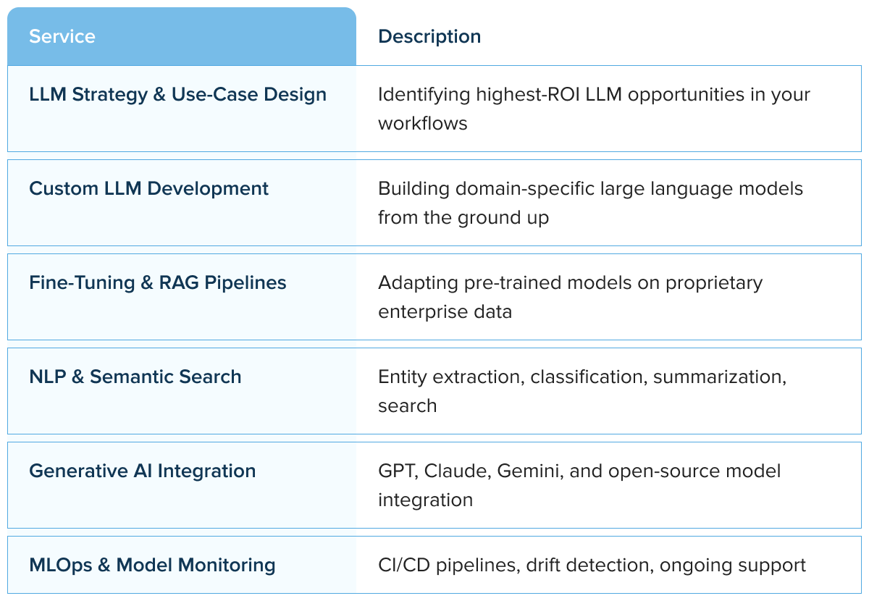Click the Generative AI Integration service name
This screenshot has height=601, width=869.
(x=142, y=471)
